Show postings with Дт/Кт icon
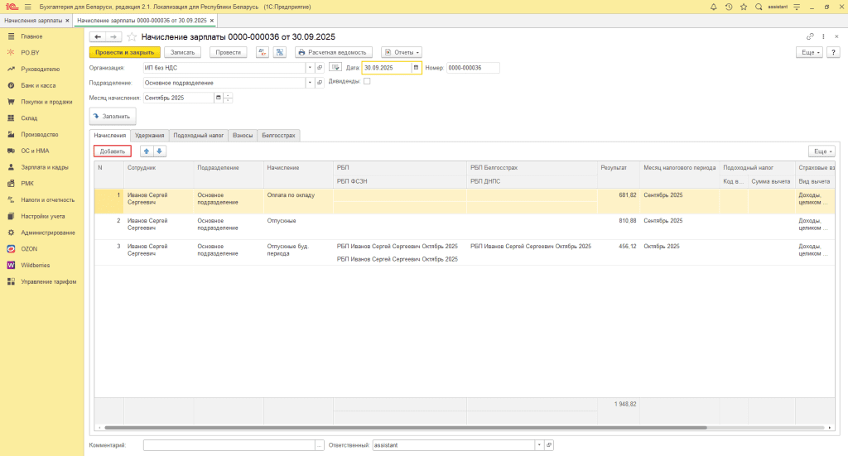The width and height of the screenshot is (848, 456). coord(262,52)
